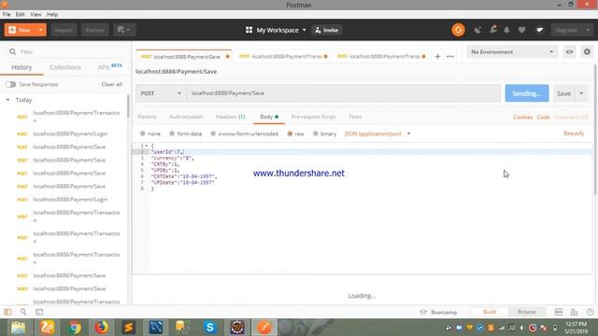Open Bootcamp in the status bar
The height and width of the screenshot is (336, 598).
[x=438, y=312]
